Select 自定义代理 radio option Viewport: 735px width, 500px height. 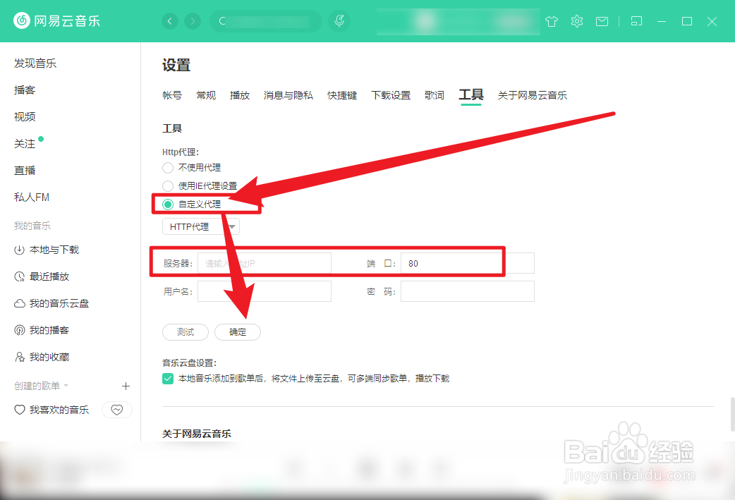click(168, 205)
